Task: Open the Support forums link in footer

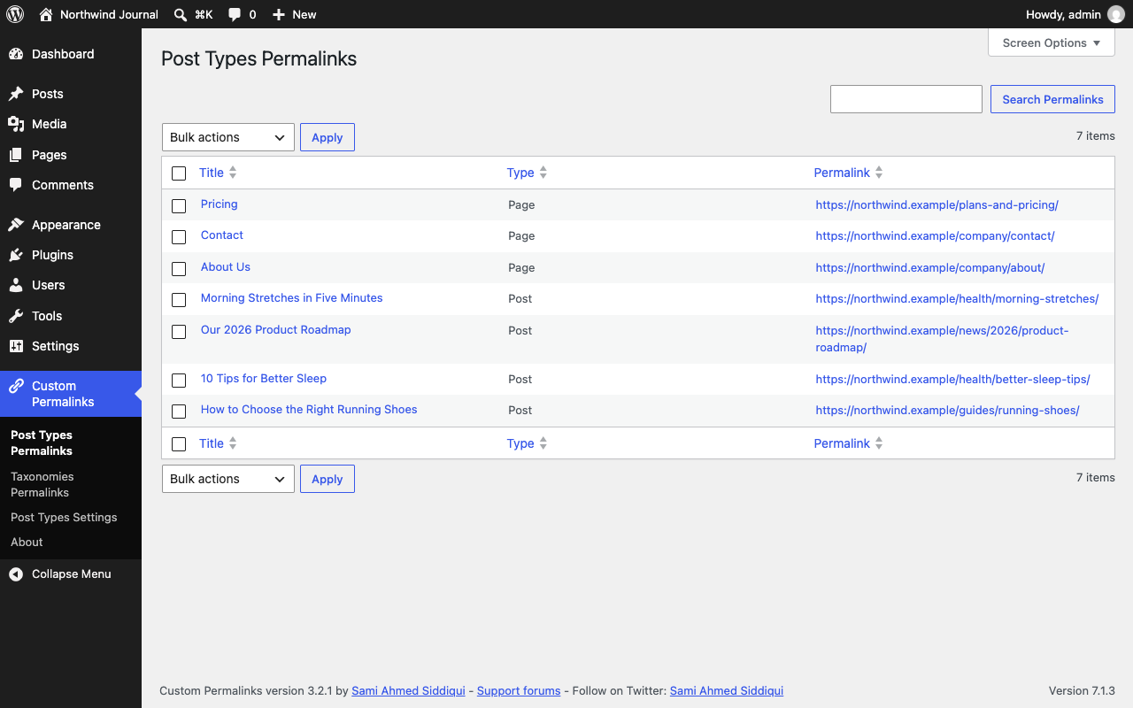Action: click(519, 690)
